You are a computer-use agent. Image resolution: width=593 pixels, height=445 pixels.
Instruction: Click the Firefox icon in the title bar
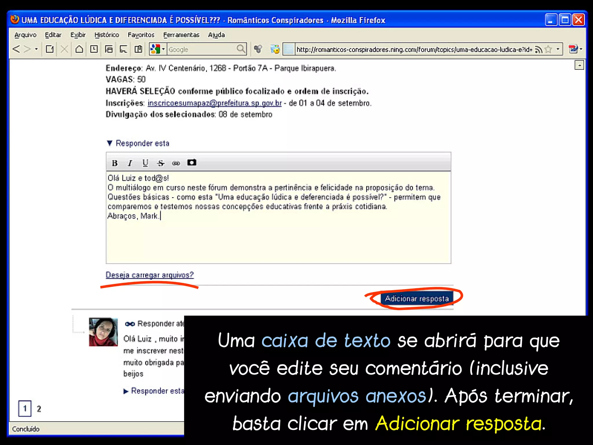(15, 19)
